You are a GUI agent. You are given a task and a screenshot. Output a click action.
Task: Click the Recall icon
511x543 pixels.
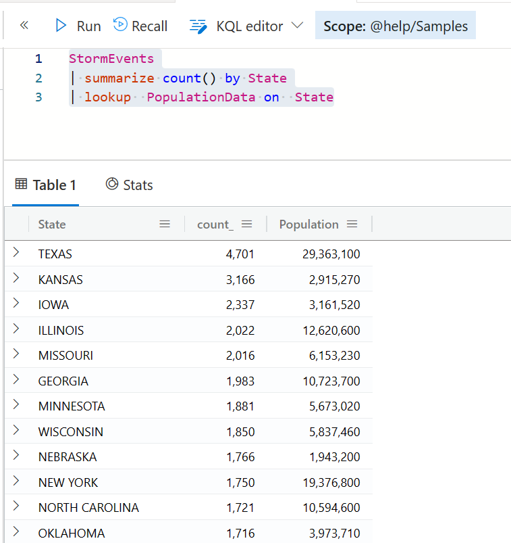click(120, 24)
